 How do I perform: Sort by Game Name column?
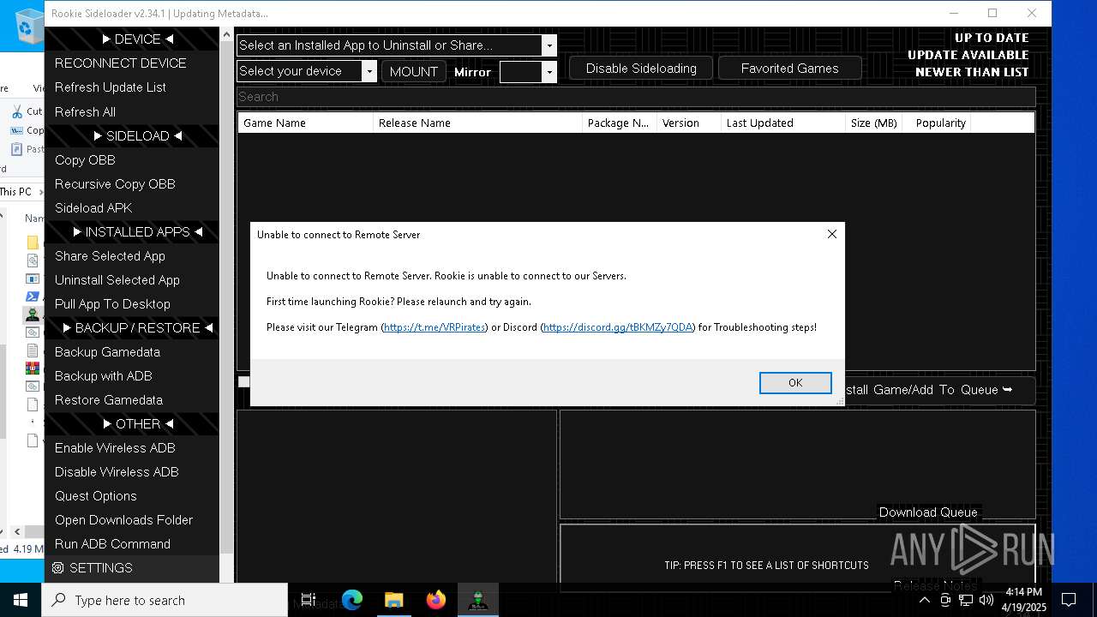click(306, 123)
